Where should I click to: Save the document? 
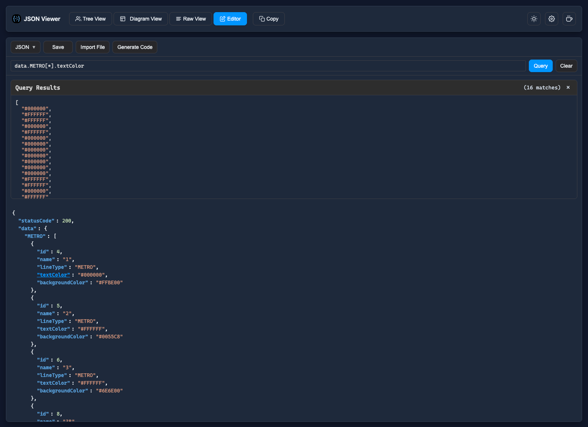pos(58,47)
